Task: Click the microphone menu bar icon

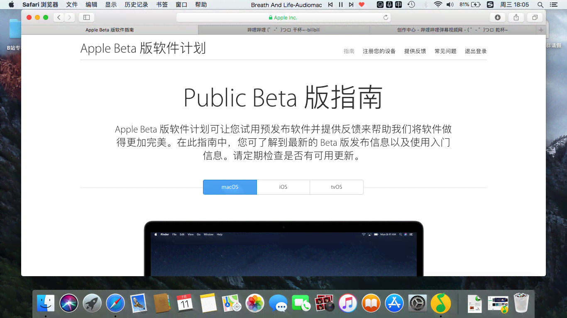Action: click(x=389, y=5)
